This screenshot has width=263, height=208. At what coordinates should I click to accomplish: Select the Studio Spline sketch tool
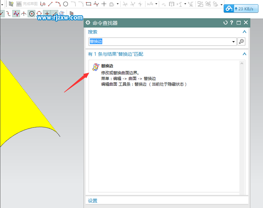click(96, 4)
